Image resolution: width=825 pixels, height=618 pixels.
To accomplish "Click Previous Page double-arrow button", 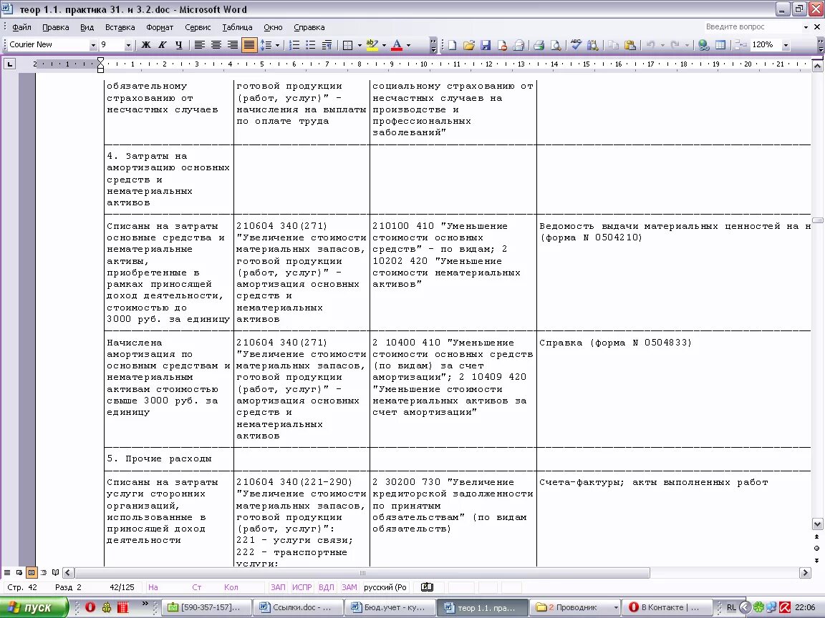I will [817, 537].
